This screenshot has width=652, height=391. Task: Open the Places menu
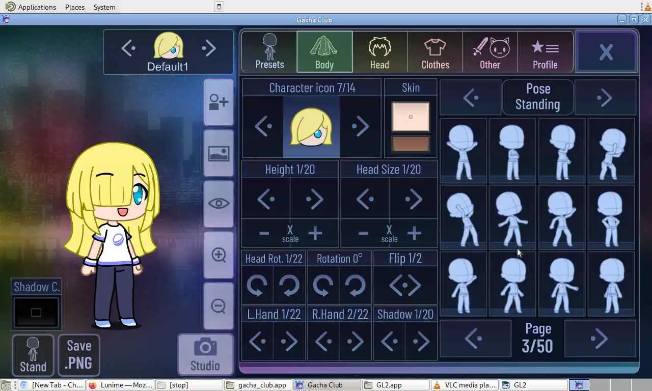click(x=75, y=7)
